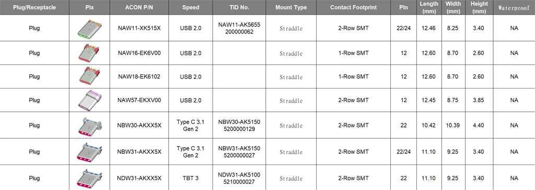Sort by the ACON P/N column header
Image resolution: width=535 pixels, height=190 pixels.
[x=139, y=7]
